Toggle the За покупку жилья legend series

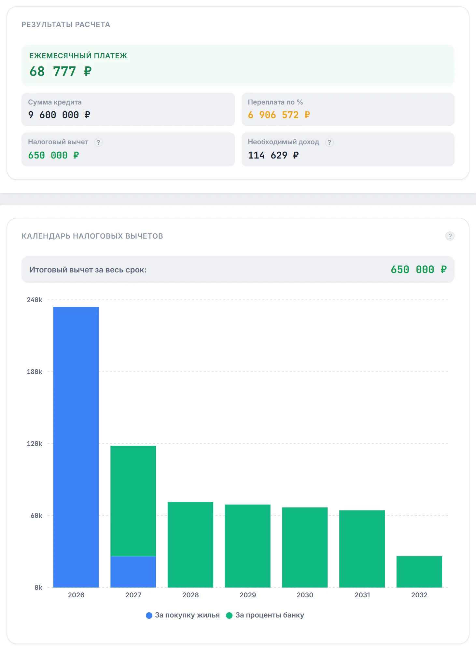pos(183,615)
